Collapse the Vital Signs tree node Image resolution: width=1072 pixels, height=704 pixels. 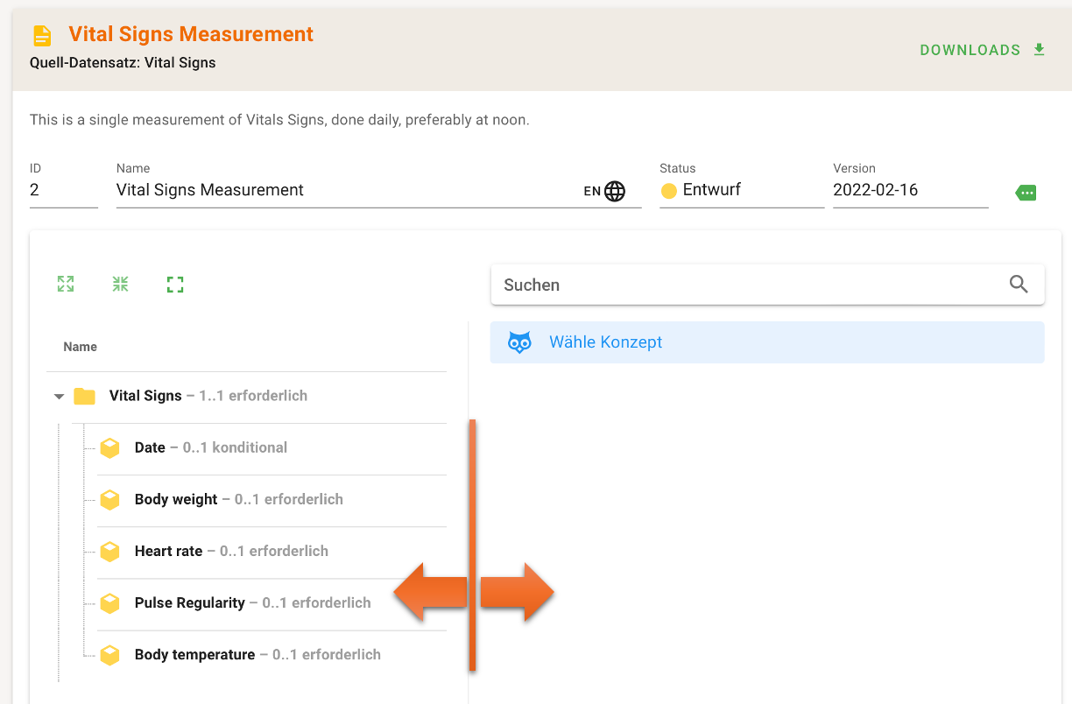point(60,397)
